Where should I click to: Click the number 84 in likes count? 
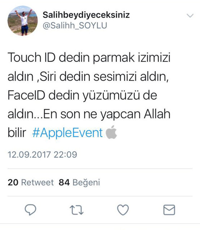click(x=64, y=182)
